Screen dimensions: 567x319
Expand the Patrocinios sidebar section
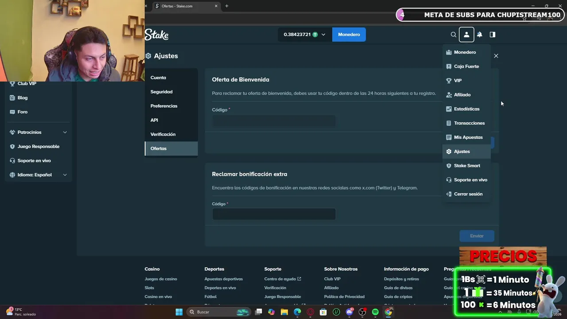(x=39, y=132)
